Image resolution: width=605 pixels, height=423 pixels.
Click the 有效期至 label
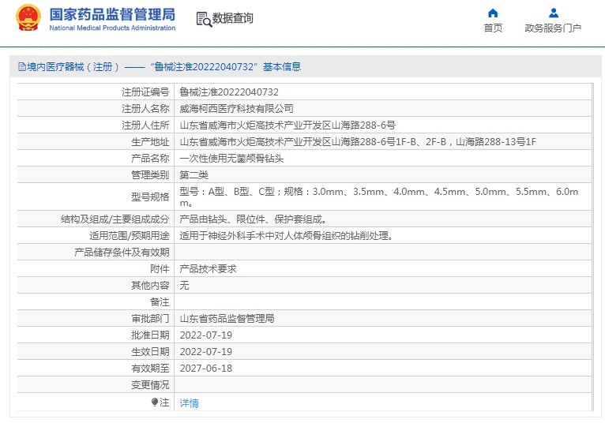pyautogui.click(x=150, y=369)
